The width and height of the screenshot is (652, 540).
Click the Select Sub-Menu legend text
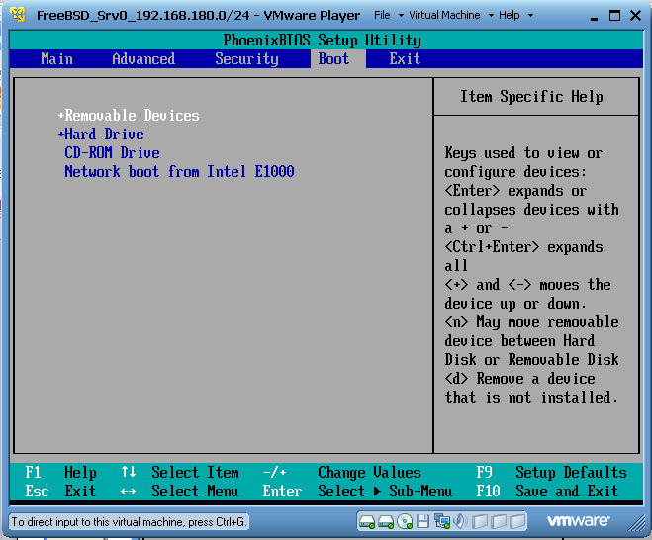[385, 492]
